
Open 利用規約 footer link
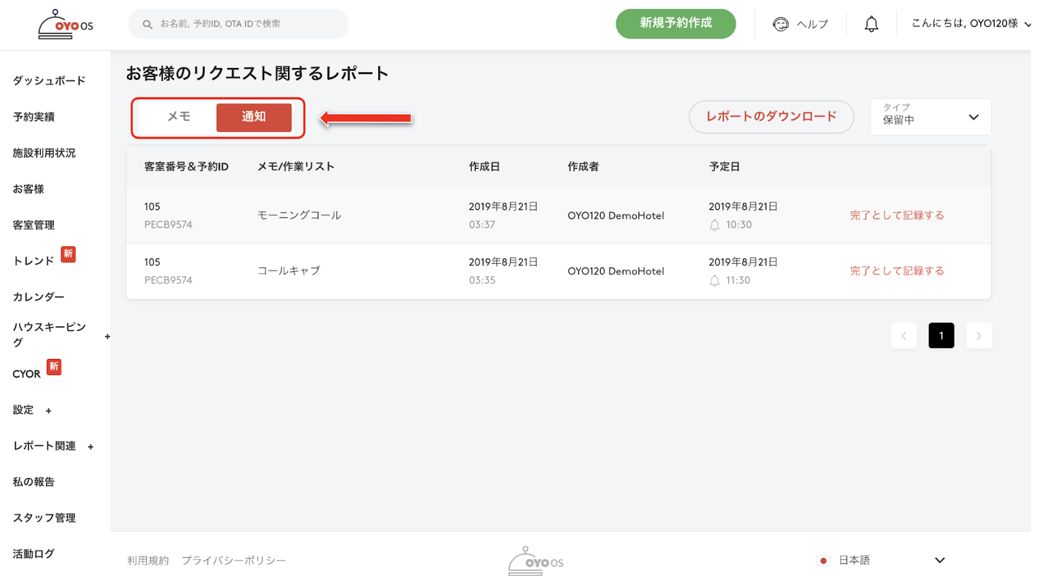(148, 560)
